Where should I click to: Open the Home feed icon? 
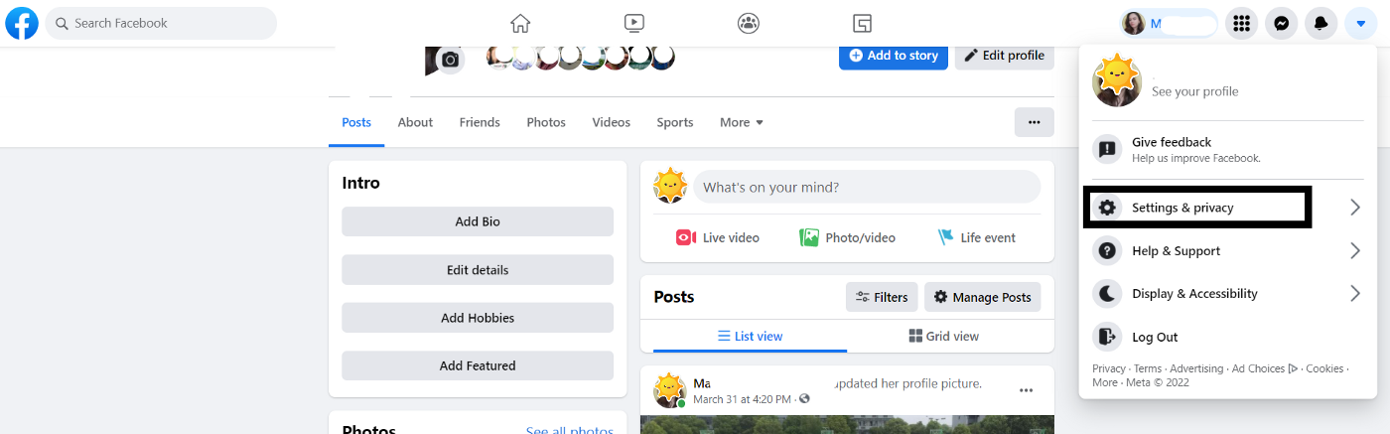click(x=520, y=23)
